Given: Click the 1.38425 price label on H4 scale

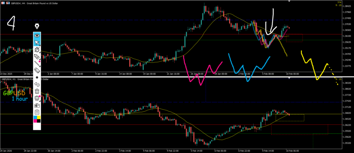Looking at the screenshot, I should [x=346, y=6].
